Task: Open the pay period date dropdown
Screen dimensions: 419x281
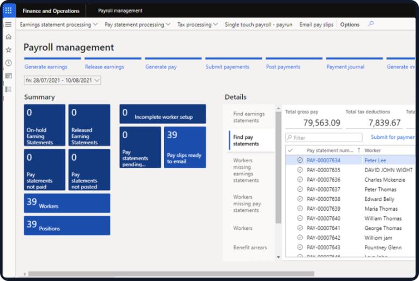Action: click(63, 81)
